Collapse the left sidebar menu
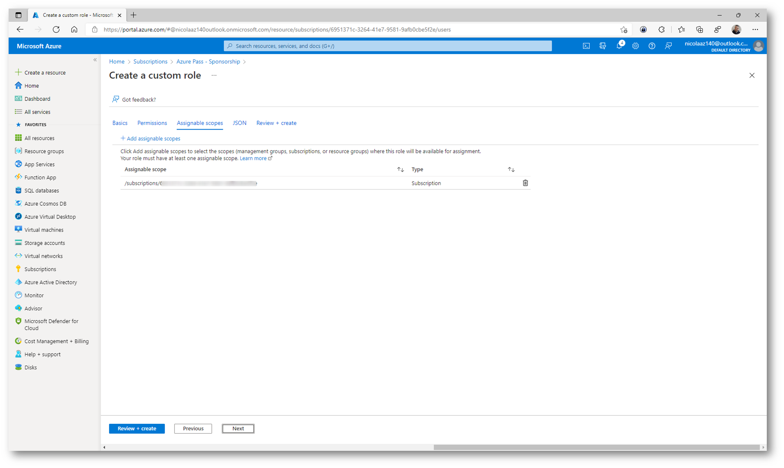784x468 pixels. tap(95, 60)
